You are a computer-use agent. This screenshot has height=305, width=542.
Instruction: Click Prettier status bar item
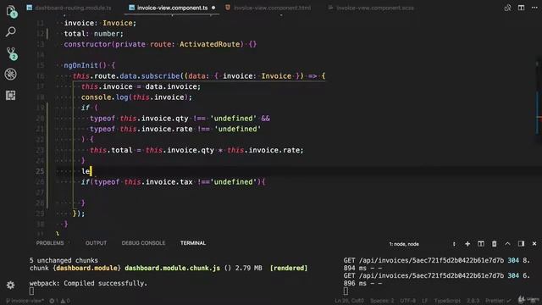(498, 301)
